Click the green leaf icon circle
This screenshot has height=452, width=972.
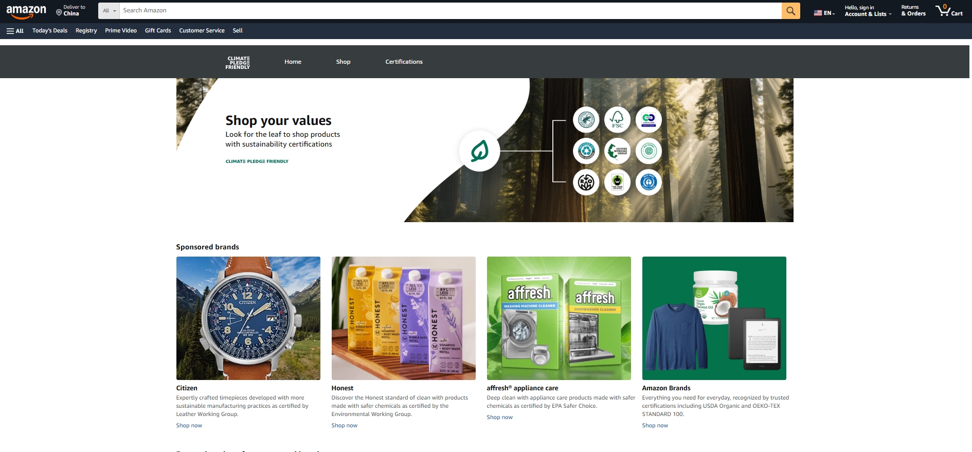coord(479,151)
